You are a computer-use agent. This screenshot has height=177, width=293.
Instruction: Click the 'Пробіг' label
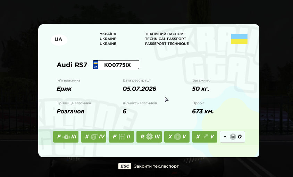click(198, 103)
